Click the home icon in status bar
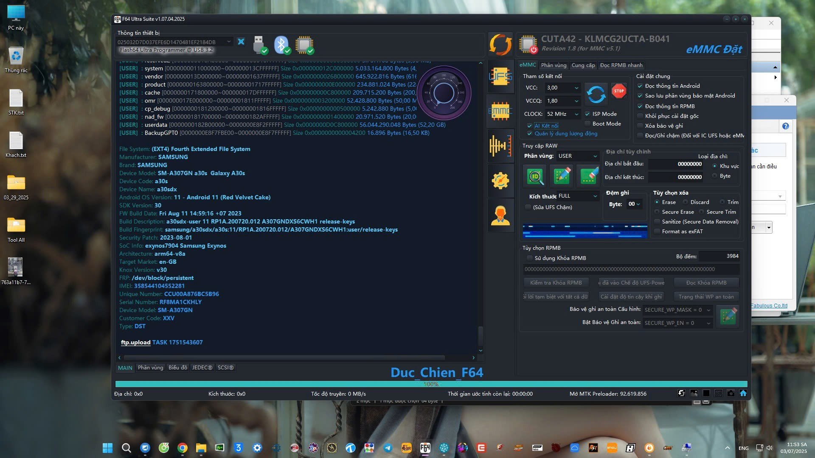 point(743,394)
